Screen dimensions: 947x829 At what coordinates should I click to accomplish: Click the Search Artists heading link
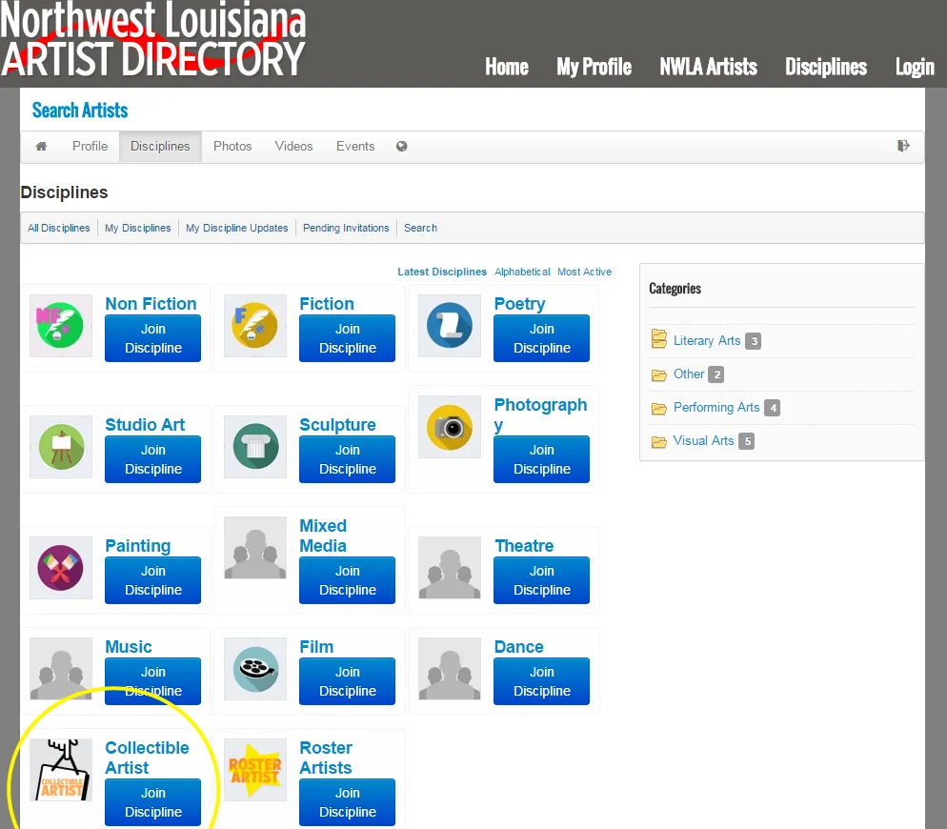(80, 111)
